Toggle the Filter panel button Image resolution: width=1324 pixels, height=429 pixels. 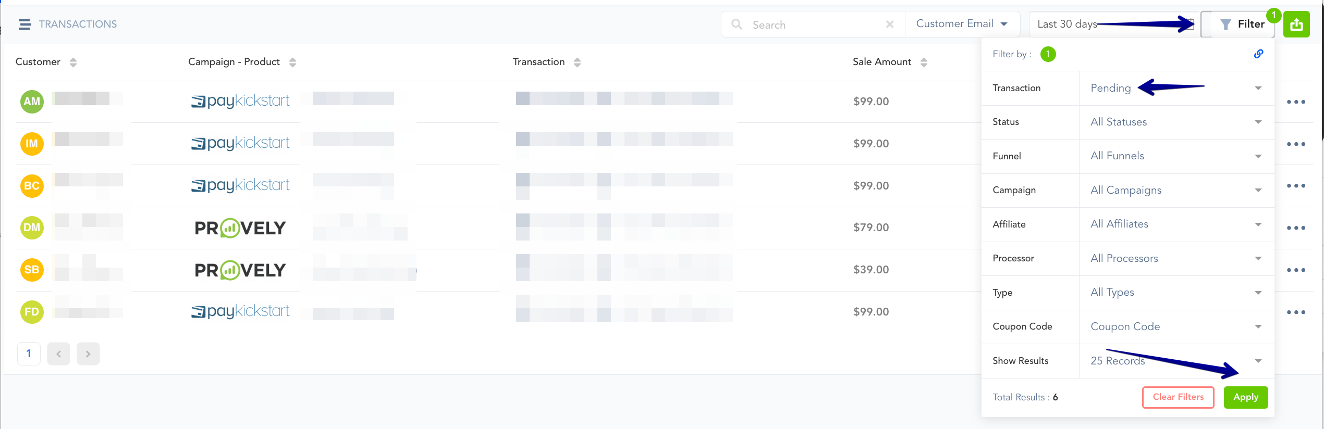(x=1242, y=24)
